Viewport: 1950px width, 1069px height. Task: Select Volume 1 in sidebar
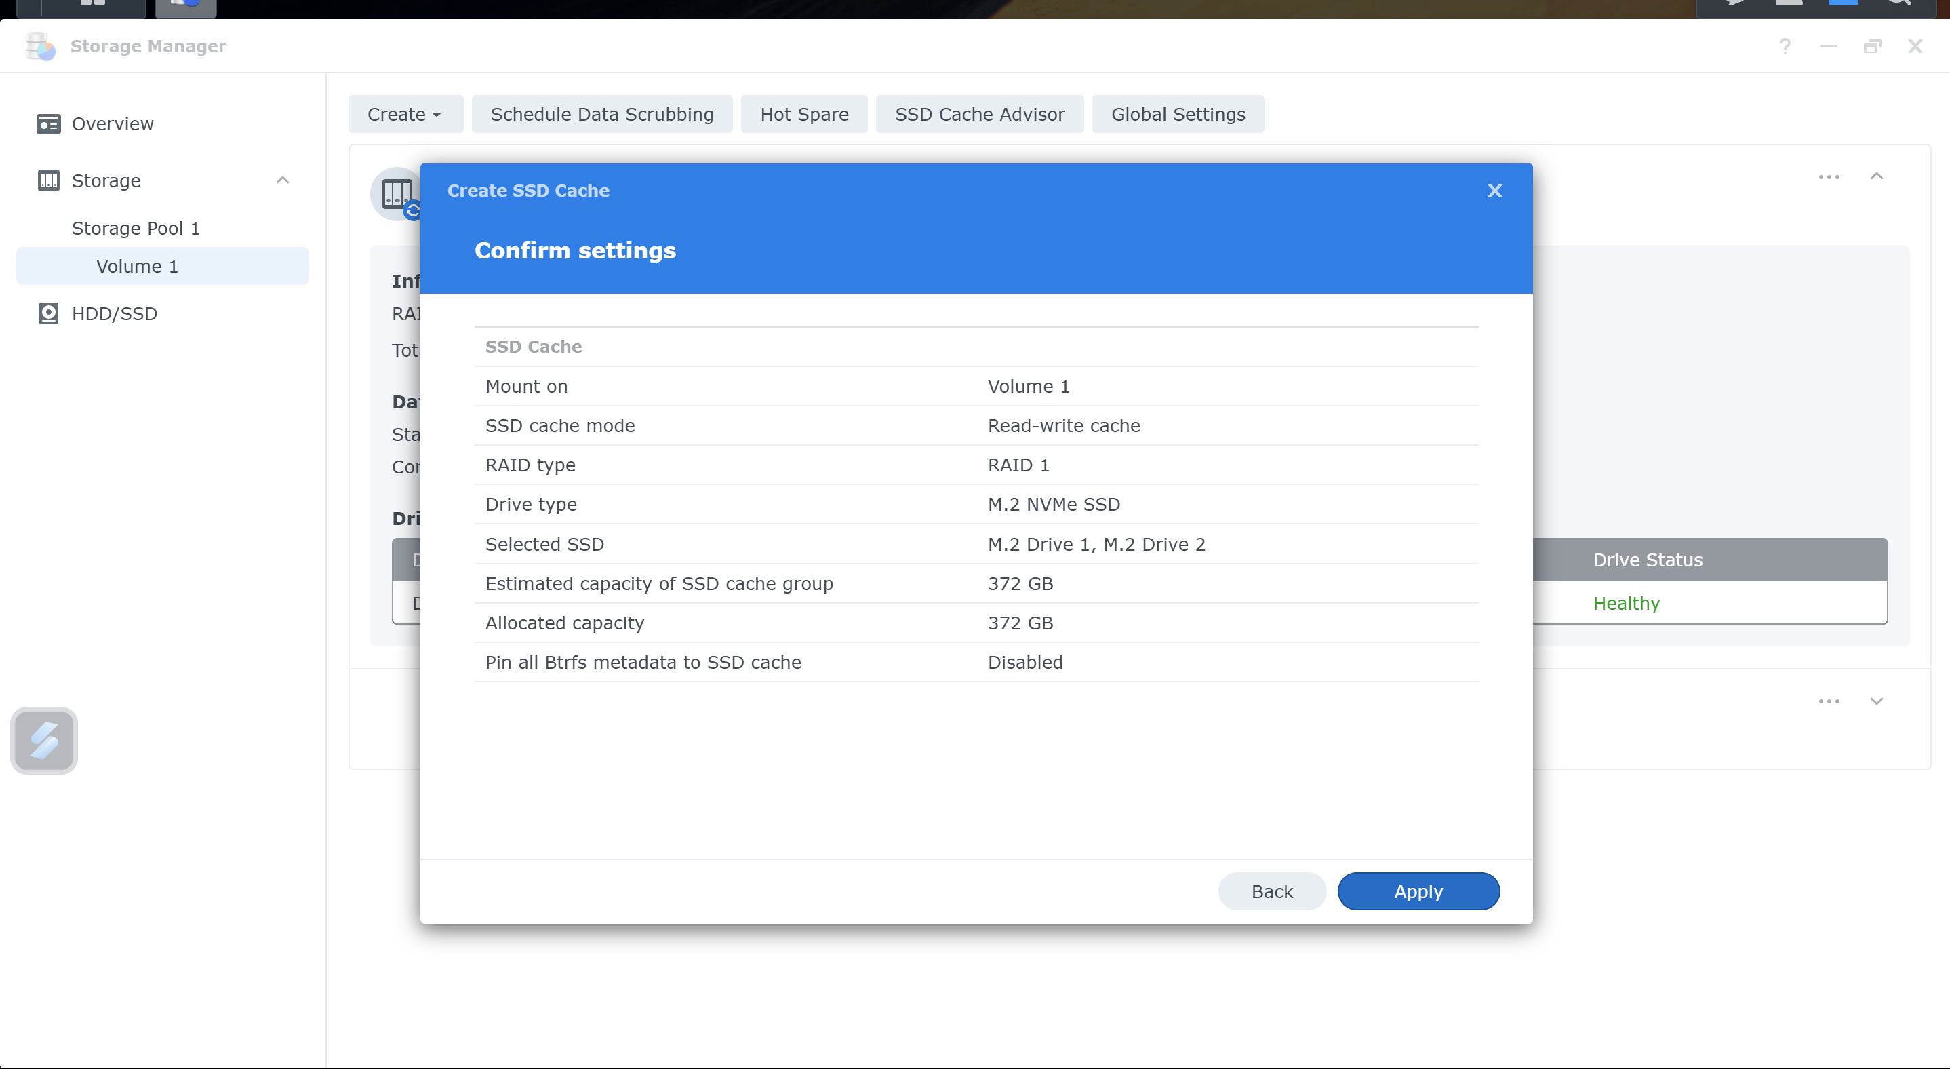pos(137,267)
